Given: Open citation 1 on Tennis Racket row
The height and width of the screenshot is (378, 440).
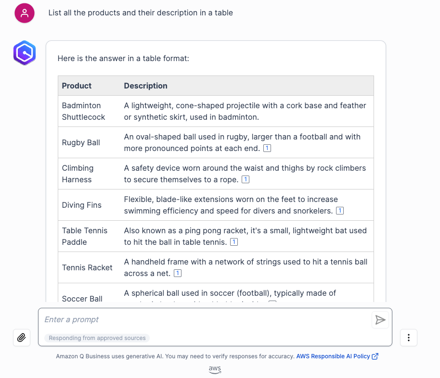Looking at the screenshot, I should click(x=178, y=273).
